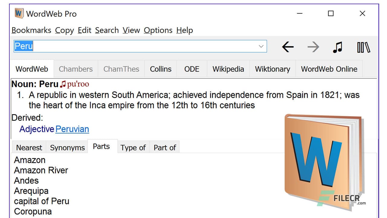Open the Search menu
This screenshot has width=387, height=218.
tap(107, 30)
